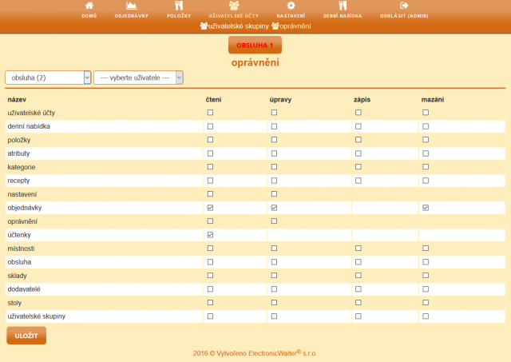511x362 pixels.
Task: Click the Odhlásit logout icon
Action: tap(404, 6)
